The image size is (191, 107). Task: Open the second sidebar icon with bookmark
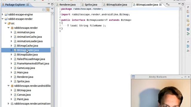click(x=188, y=12)
